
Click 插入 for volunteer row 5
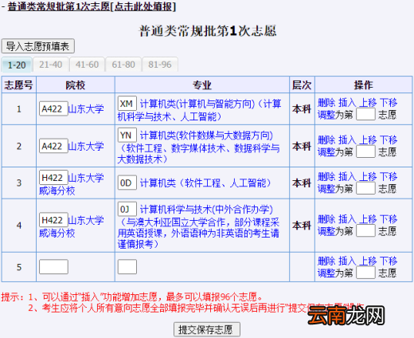[347, 261]
